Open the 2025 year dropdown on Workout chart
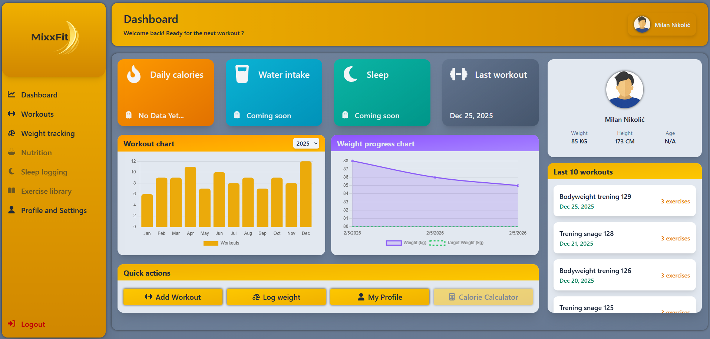This screenshot has height=339, width=710. (x=306, y=143)
